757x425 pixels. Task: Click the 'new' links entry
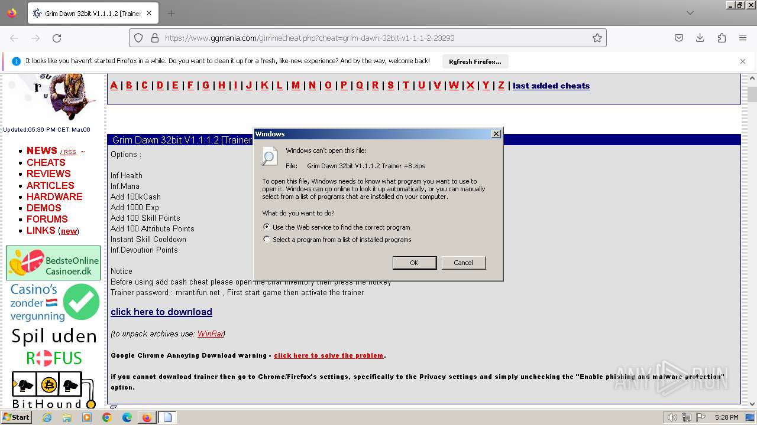pyautogui.click(x=69, y=231)
